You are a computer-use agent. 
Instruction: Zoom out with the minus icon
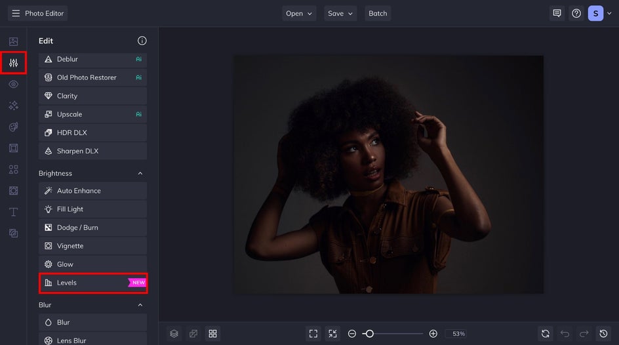[x=351, y=334]
